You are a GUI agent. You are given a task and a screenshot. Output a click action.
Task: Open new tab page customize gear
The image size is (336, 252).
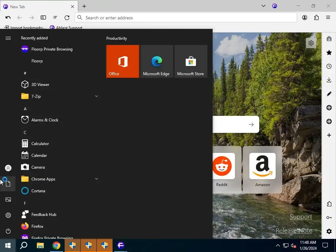coord(311,43)
